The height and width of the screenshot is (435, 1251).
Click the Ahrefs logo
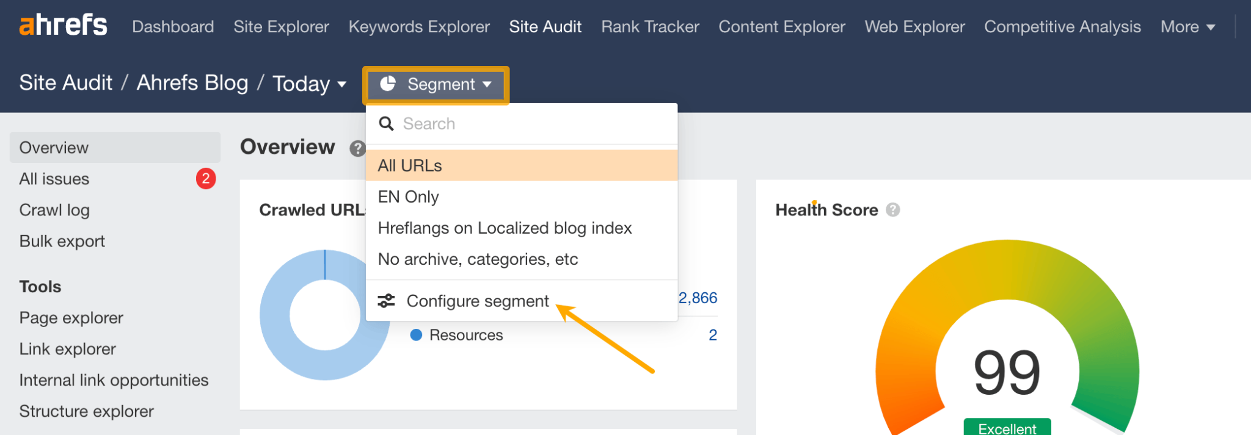click(64, 26)
